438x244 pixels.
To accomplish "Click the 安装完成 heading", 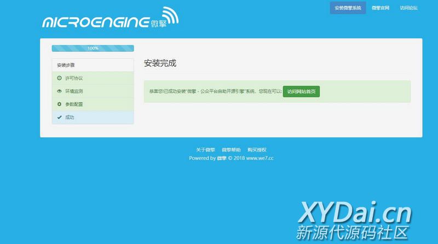I will (x=160, y=63).
